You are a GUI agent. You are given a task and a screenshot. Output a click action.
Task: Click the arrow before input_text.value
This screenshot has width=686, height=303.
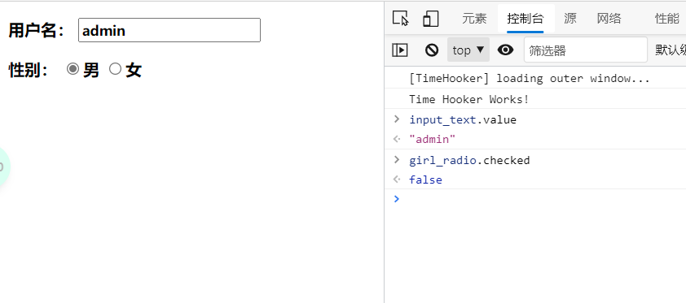point(397,119)
